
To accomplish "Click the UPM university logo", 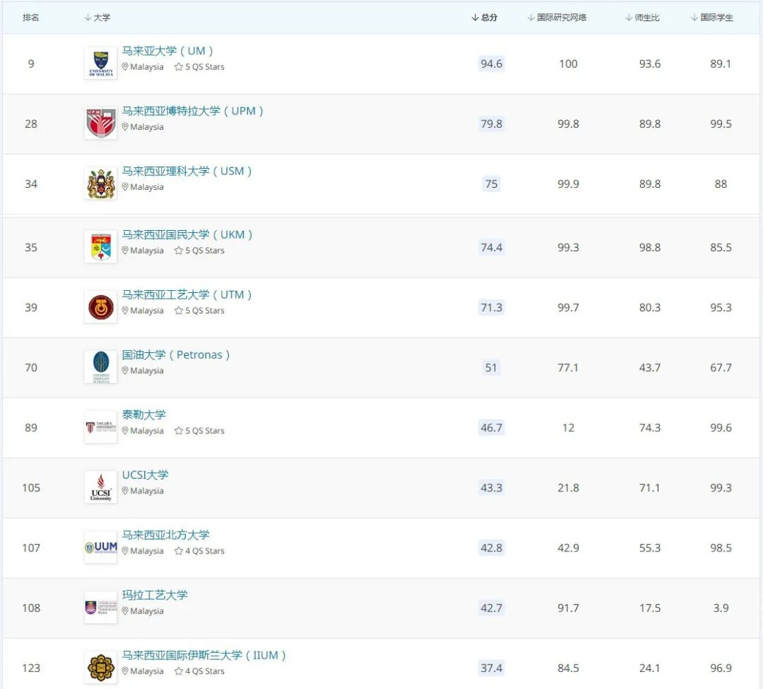I will coord(100,124).
